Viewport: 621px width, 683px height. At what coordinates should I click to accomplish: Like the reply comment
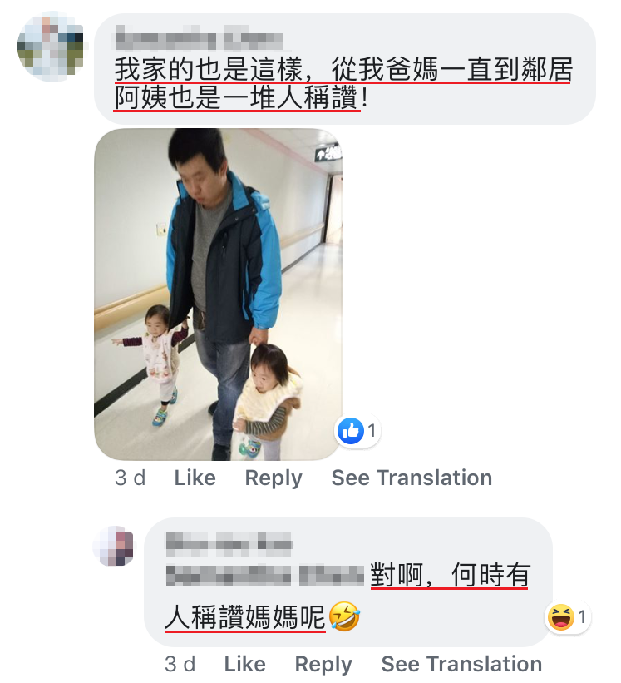[244, 664]
